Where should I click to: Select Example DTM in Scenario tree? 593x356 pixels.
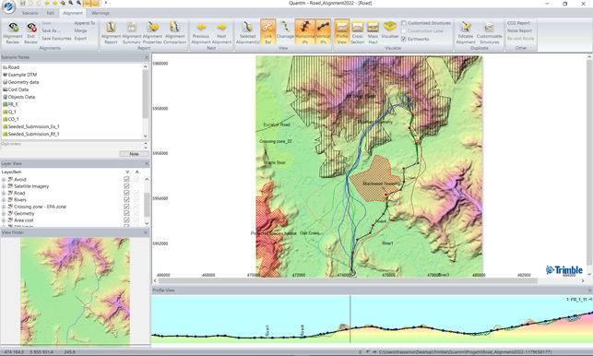(x=22, y=75)
